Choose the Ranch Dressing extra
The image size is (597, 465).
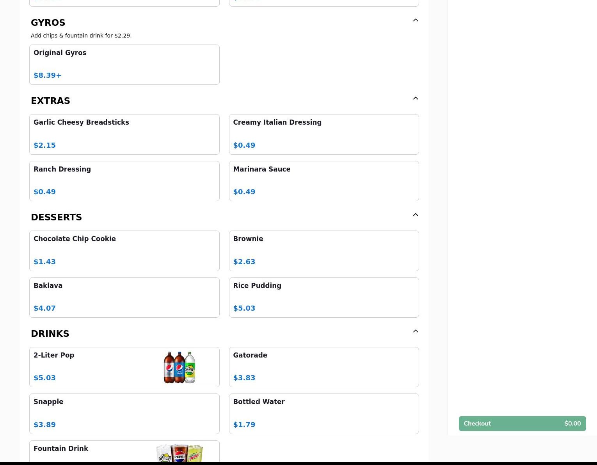[124, 181]
